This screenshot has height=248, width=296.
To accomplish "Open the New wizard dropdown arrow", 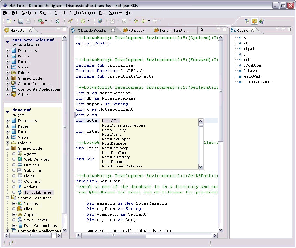I will 14,21.
